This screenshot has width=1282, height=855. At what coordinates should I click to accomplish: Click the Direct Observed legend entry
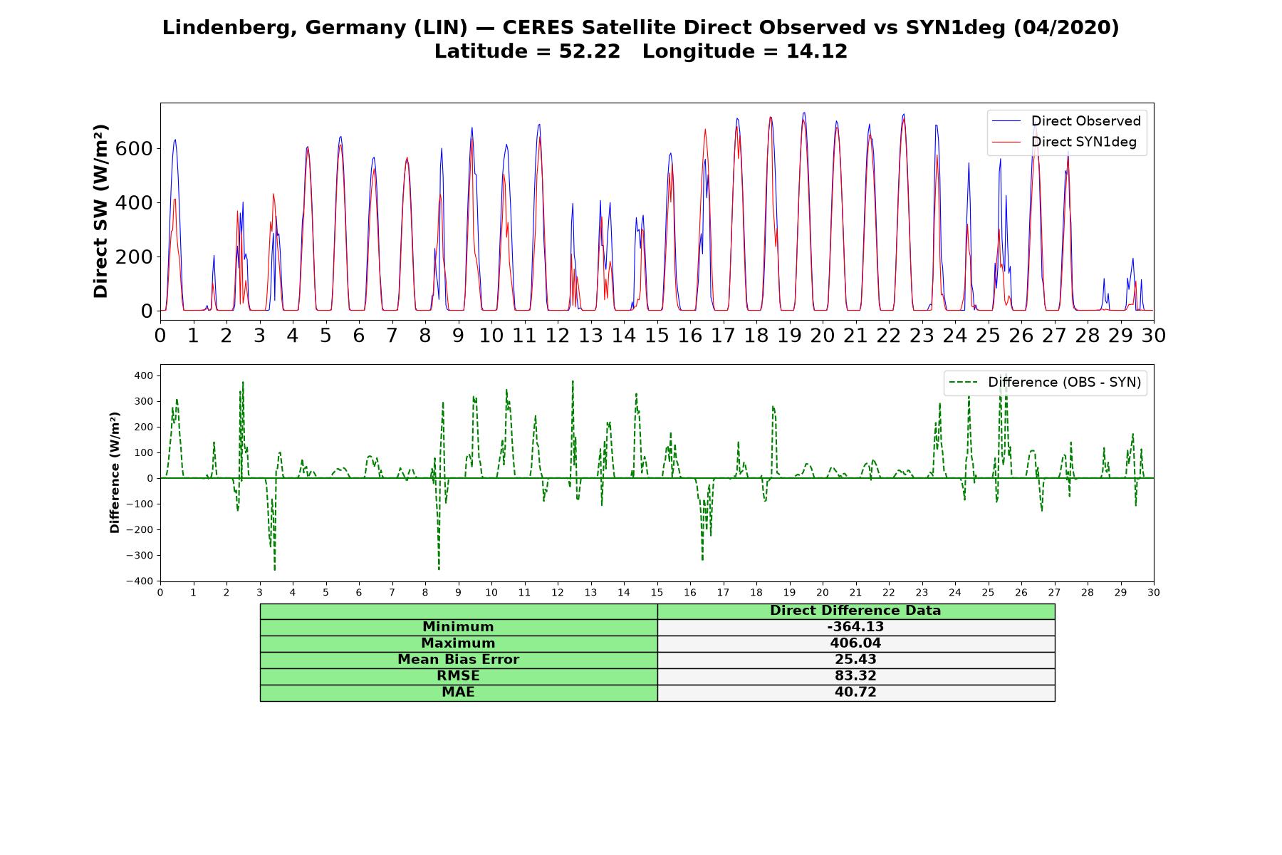point(1066,121)
